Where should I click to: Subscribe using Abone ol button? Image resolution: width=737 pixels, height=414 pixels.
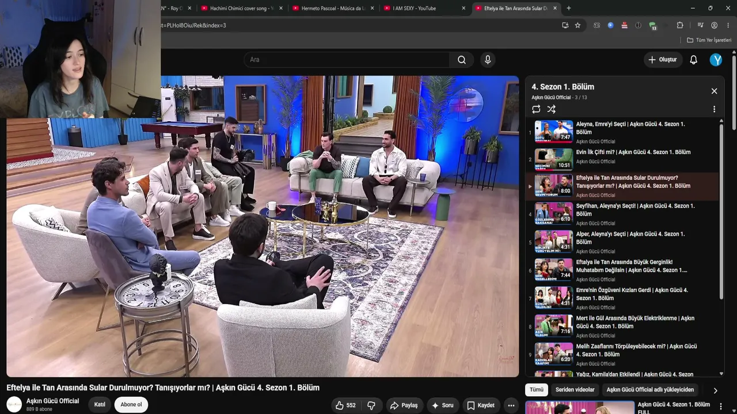131,405
